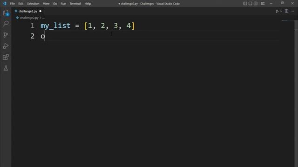Open the Selection menu

pyautogui.click(x=33, y=4)
